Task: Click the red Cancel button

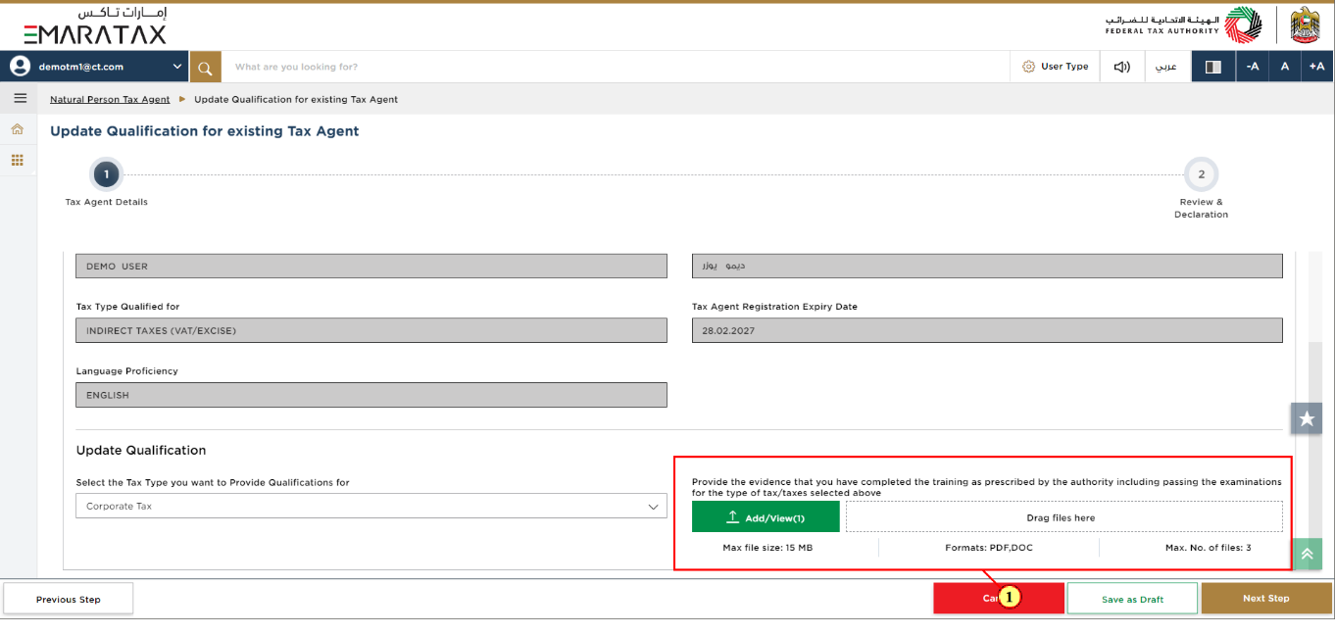Action: [x=998, y=599]
